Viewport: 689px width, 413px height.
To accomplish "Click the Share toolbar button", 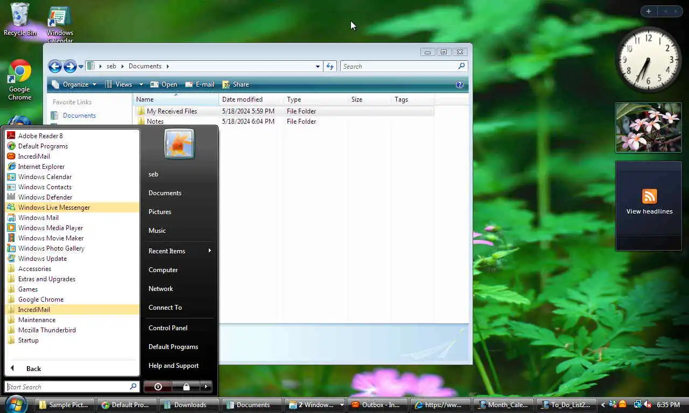I will 235,84.
